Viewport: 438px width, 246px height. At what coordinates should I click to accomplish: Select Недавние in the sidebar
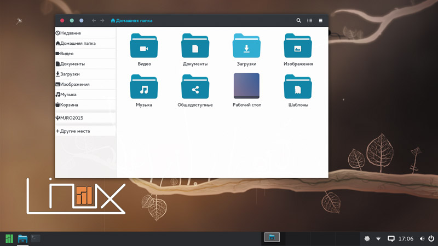pyautogui.click(x=85, y=33)
